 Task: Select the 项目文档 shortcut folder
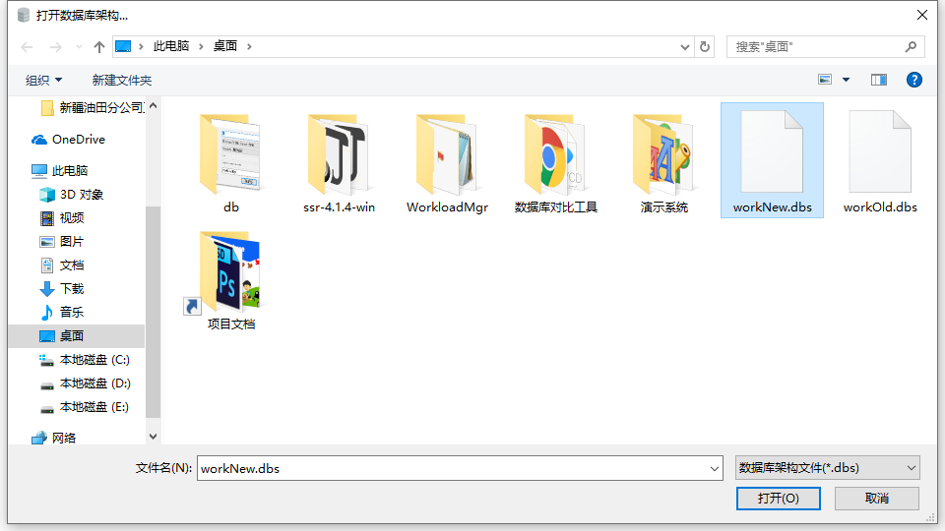(x=230, y=280)
